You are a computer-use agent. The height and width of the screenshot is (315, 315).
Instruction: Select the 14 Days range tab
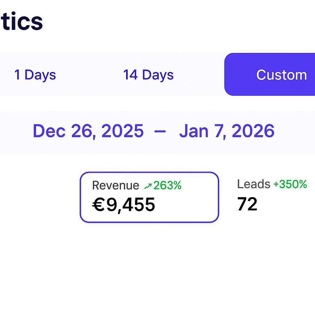(148, 75)
